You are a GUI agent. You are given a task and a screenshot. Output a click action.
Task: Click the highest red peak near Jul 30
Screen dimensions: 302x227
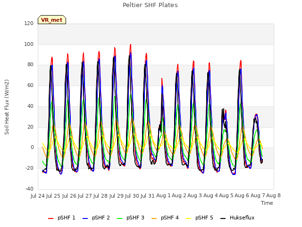click(131, 45)
